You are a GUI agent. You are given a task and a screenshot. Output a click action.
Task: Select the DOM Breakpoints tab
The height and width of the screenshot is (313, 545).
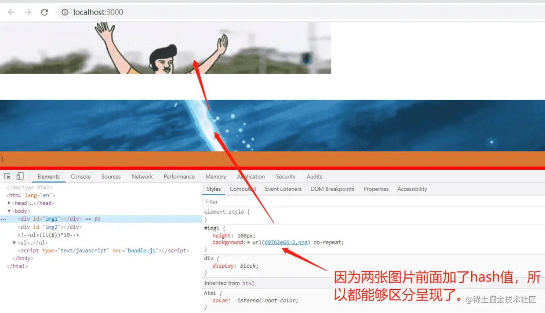point(332,189)
